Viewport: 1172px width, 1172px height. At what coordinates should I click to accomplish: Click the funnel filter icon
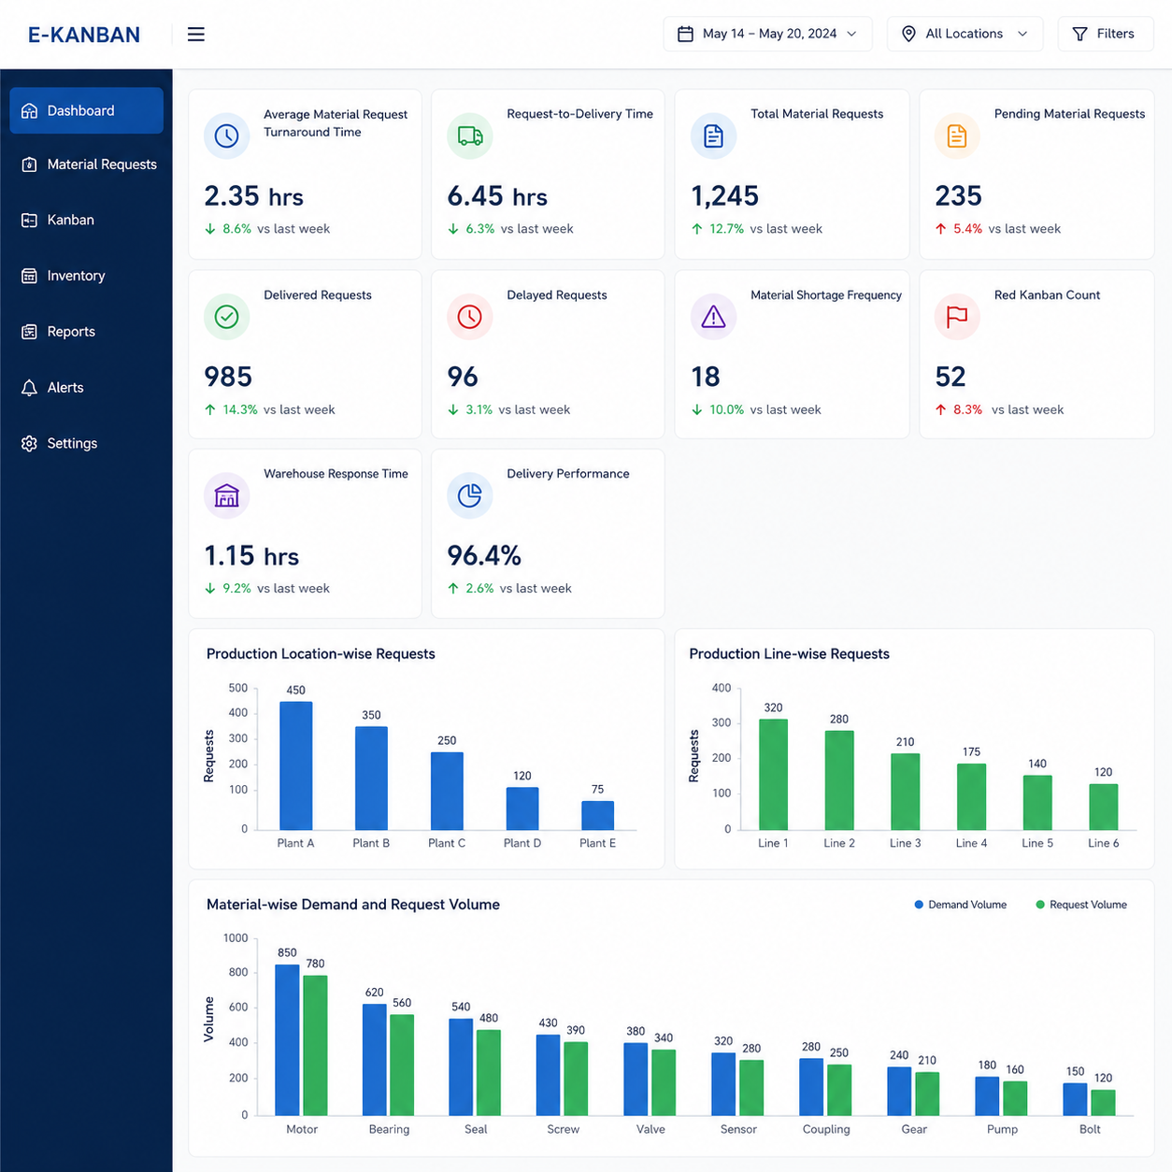point(1079,34)
